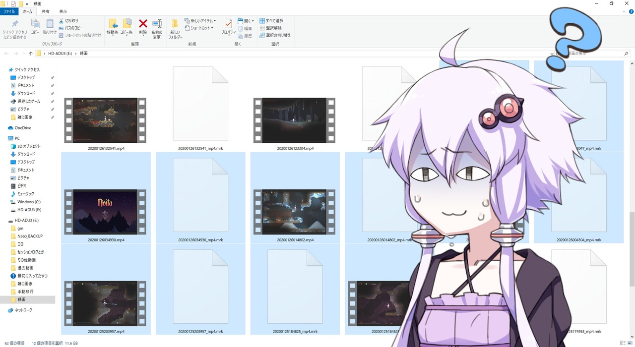Viewport: 635px width, 347px height.
Task: Switch to the ホーム tab
Action: coord(28,11)
